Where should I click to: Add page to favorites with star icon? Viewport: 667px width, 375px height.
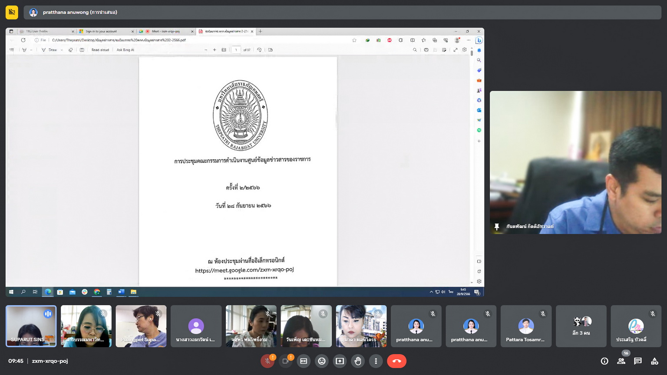coord(354,40)
